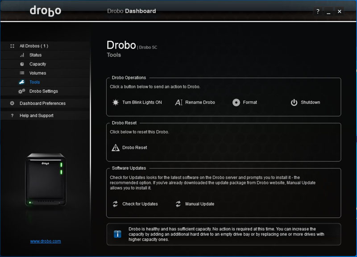Click the Drobo Settings gears icon
The width and height of the screenshot is (357, 257).
click(21, 91)
